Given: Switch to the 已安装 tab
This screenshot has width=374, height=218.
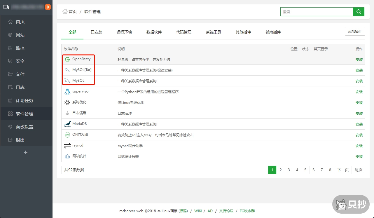Looking at the screenshot, I should (x=96, y=32).
